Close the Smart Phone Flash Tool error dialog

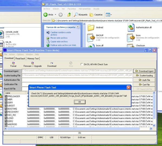click(128, 87)
